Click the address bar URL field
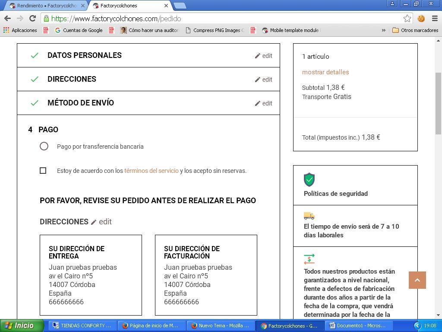Image resolution: width=442 pixels, height=332 pixels. pos(227,19)
